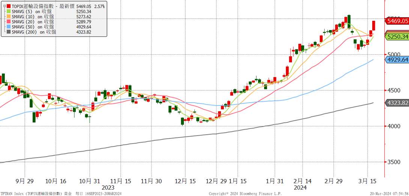Click the pink SMAVG (20) color swatch
Image resolution: width=409 pixels, height=196 pixels.
coord(9,22)
